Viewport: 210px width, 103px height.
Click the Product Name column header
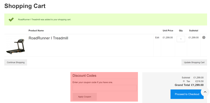click(x=36, y=31)
